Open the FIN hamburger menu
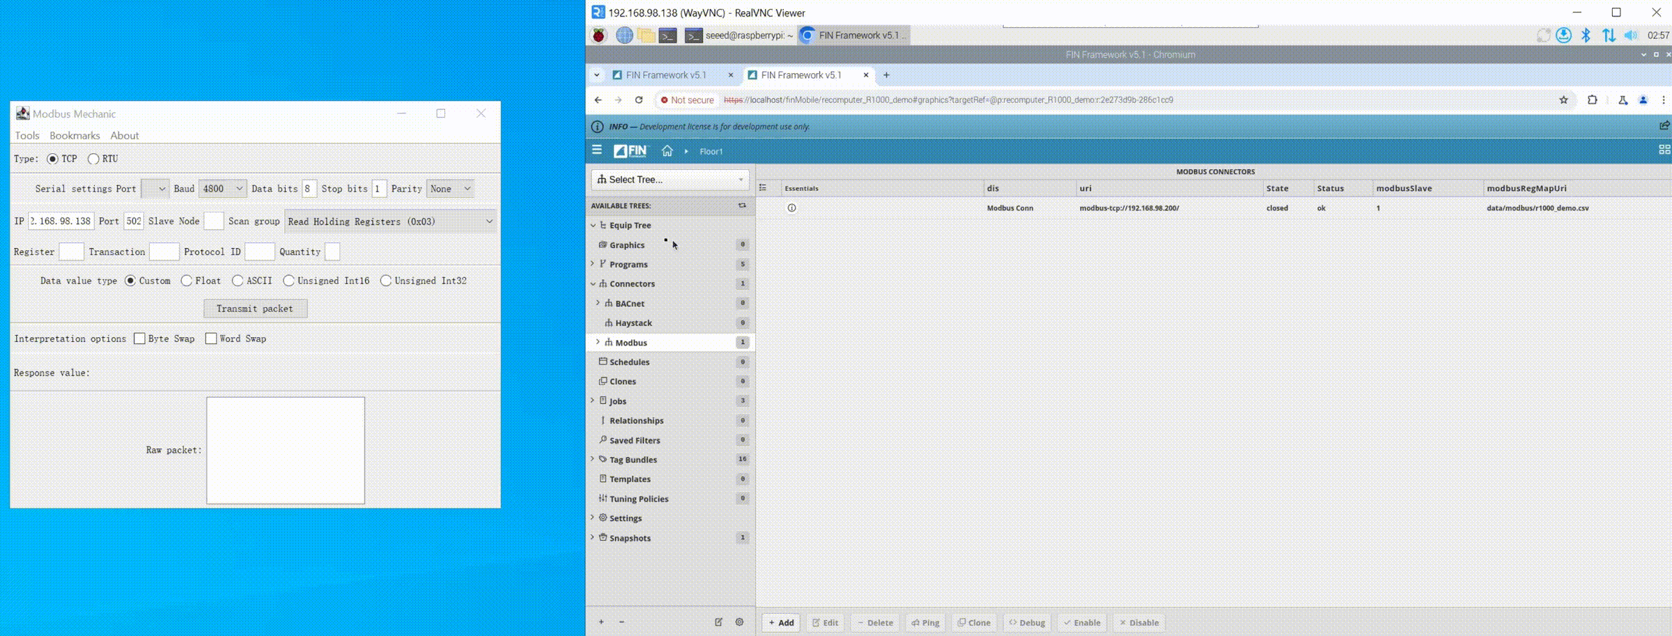This screenshot has width=1672, height=636. click(597, 150)
